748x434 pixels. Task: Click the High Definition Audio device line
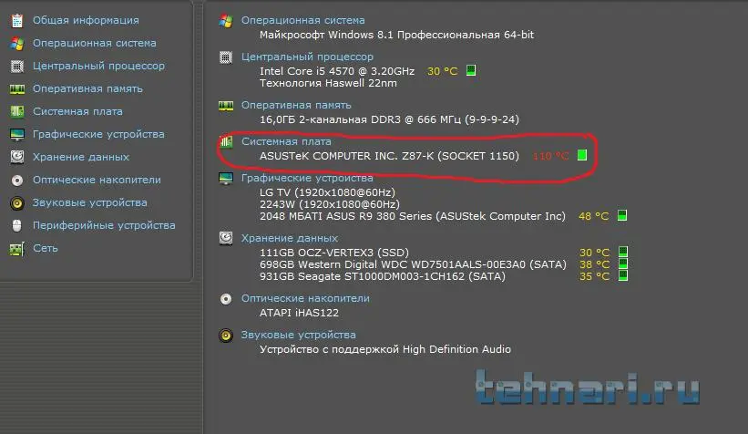(x=385, y=349)
